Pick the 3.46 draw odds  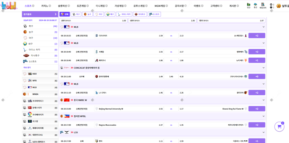[x=171, y=76]
